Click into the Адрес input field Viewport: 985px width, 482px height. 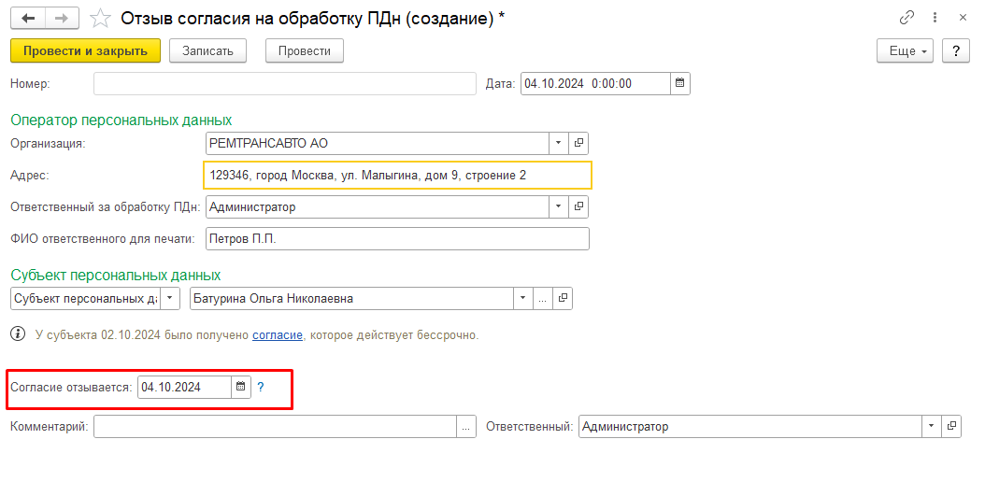point(397,175)
